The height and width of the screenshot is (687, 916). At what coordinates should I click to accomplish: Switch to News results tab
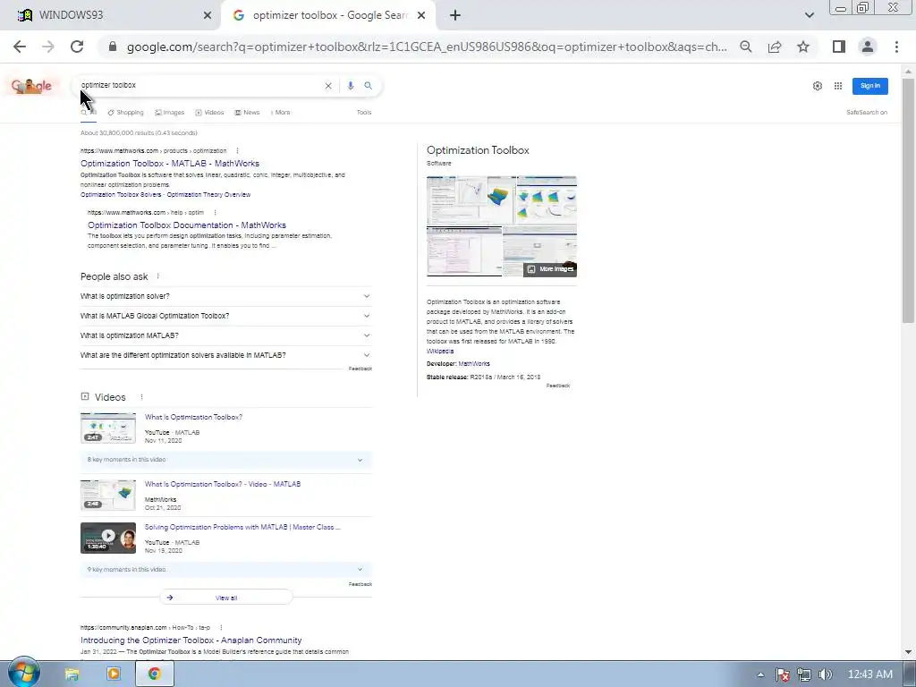(x=247, y=112)
